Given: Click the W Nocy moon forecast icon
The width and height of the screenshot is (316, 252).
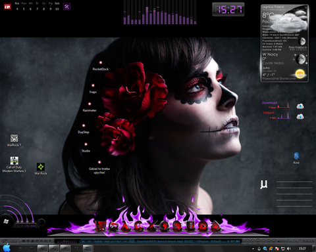Looking at the screenshot, I should click(x=301, y=59).
